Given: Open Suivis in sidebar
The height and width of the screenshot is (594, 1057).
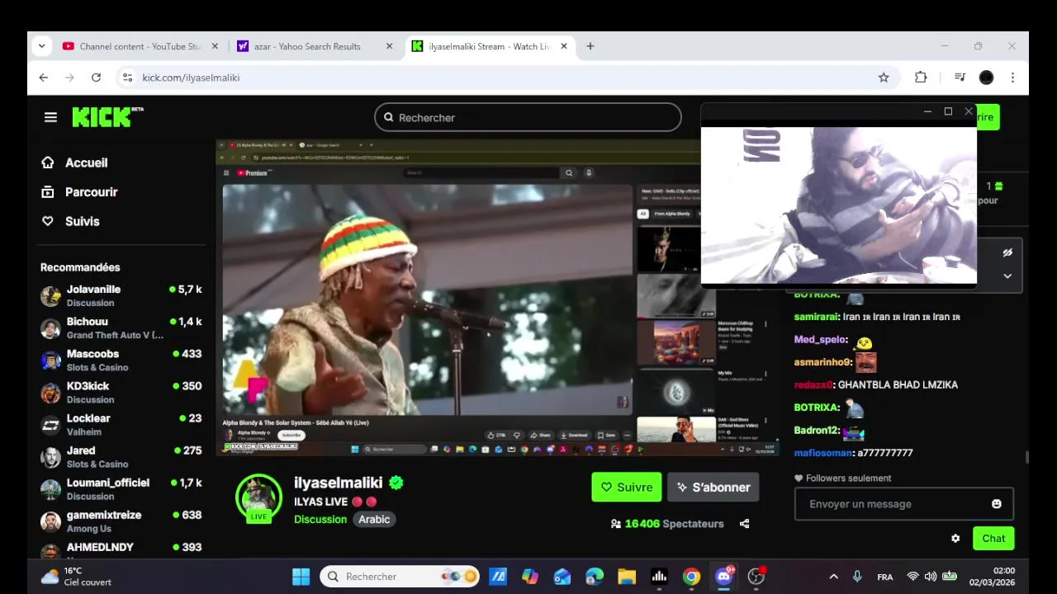Looking at the screenshot, I should 70,221.
